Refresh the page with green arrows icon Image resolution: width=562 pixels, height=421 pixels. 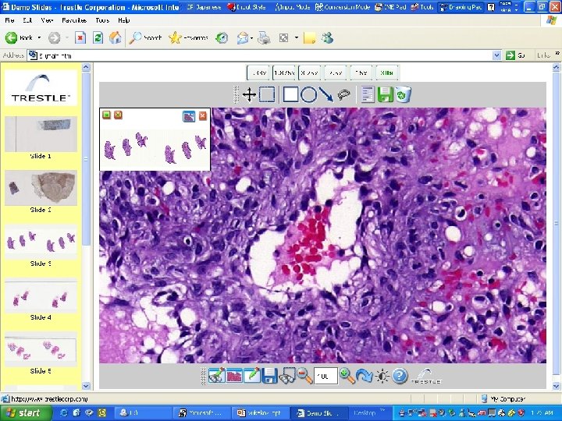pos(98,37)
